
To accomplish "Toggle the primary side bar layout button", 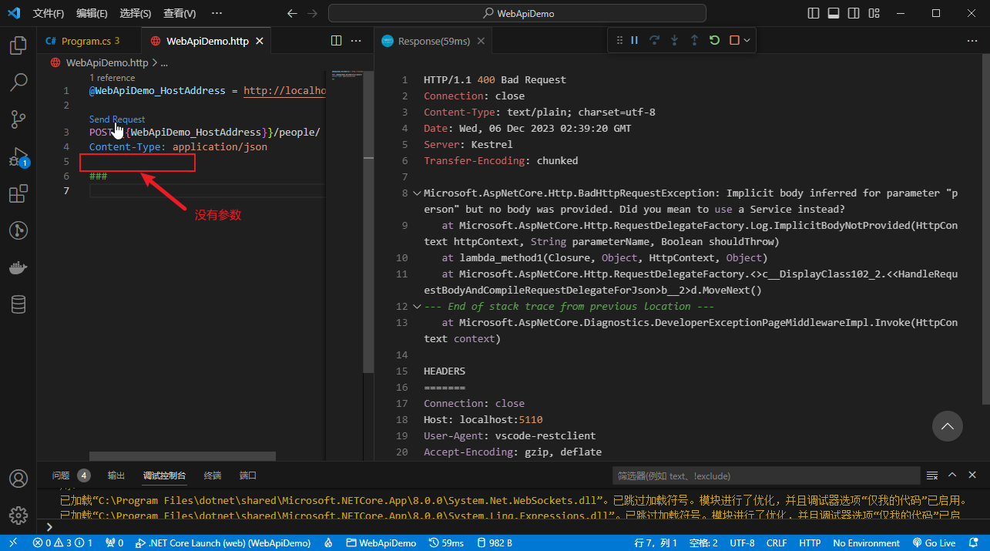I will pos(814,13).
